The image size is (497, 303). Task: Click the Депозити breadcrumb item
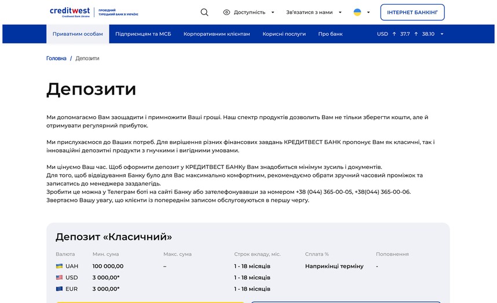[87, 58]
